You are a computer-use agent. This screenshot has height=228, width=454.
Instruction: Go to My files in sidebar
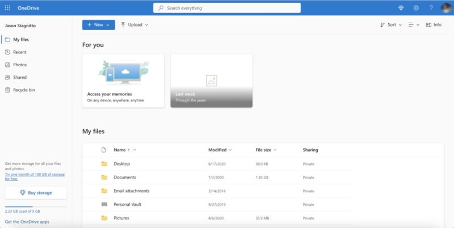21,40
